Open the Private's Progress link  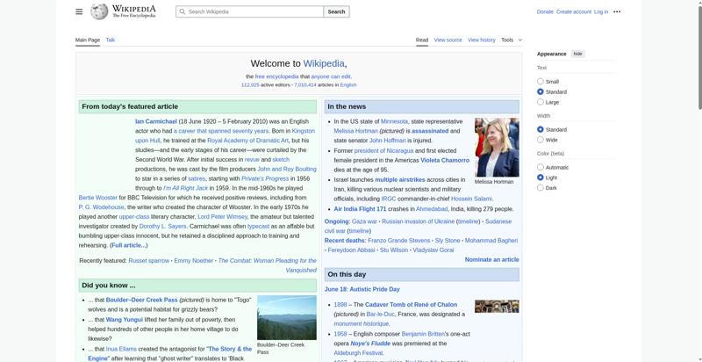click(266, 178)
